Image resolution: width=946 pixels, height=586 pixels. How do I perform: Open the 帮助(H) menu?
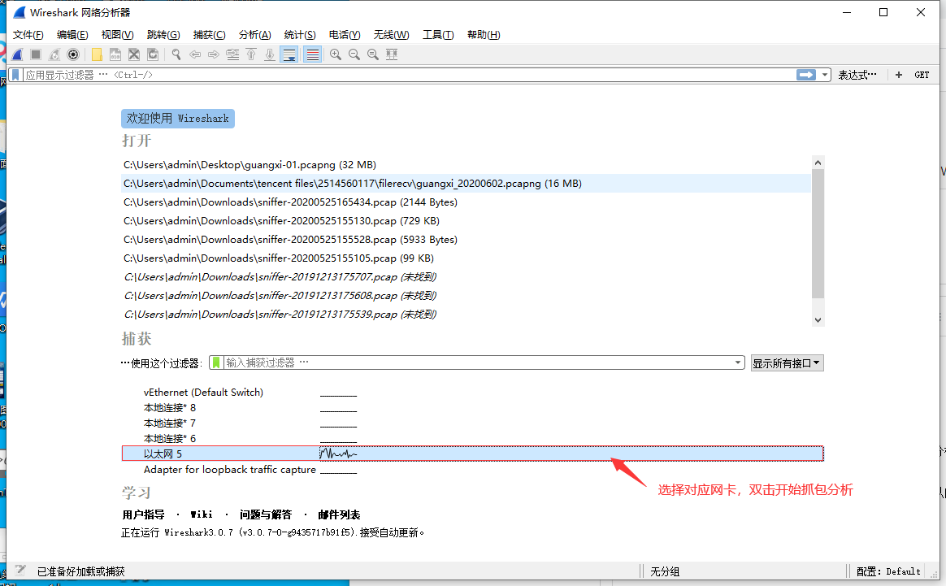pos(484,35)
